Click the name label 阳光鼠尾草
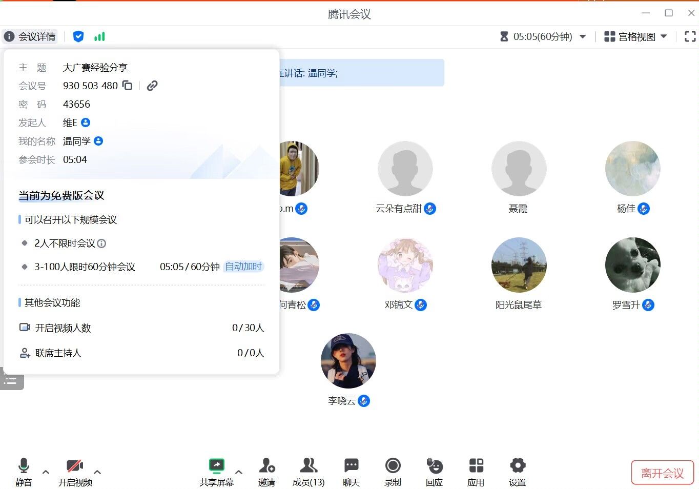Image resolution: width=699 pixels, height=489 pixels. click(x=519, y=305)
